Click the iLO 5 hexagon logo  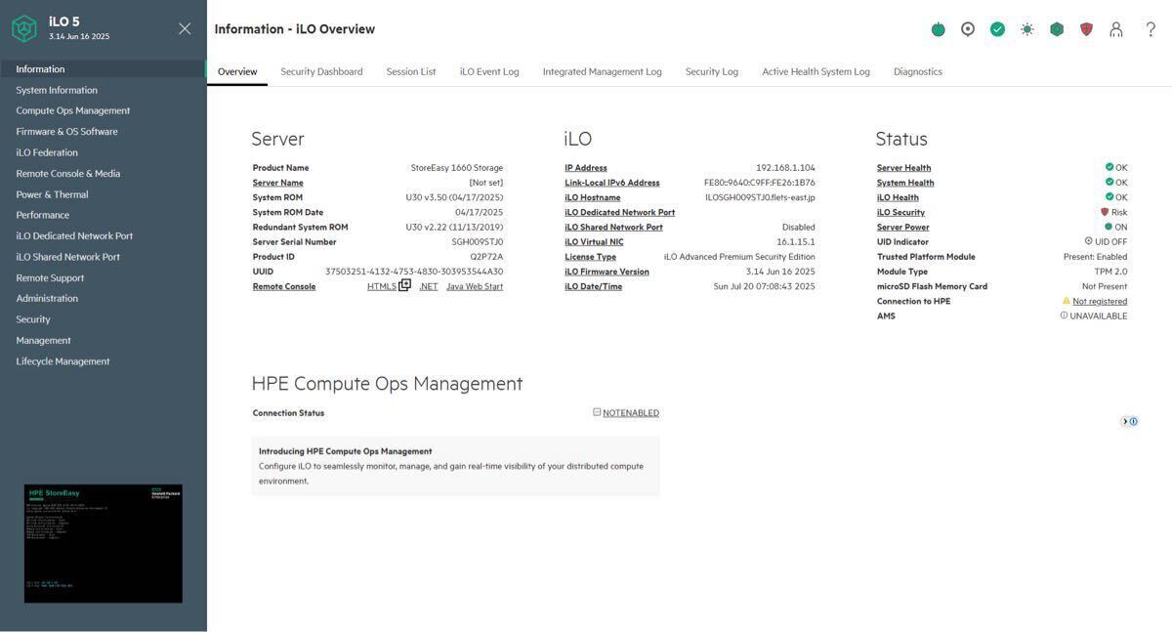click(24, 29)
